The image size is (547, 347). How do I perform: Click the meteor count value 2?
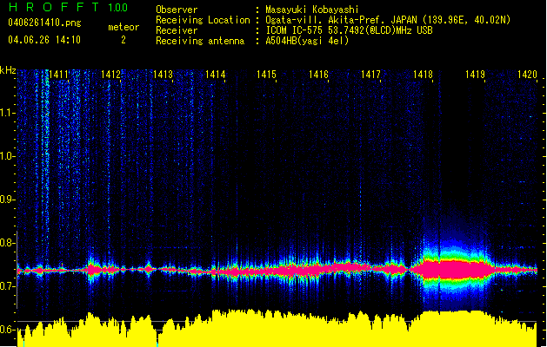[x=123, y=40]
